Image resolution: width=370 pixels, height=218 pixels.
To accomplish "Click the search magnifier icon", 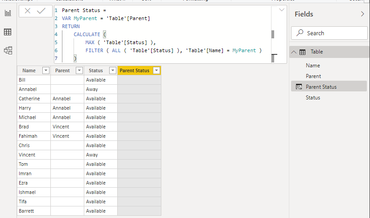I will (x=300, y=33).
